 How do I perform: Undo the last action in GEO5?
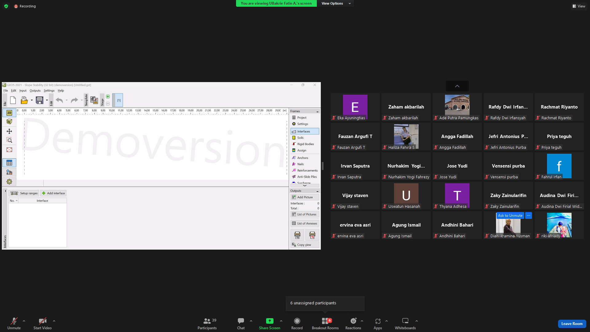(x=59, y=100)
